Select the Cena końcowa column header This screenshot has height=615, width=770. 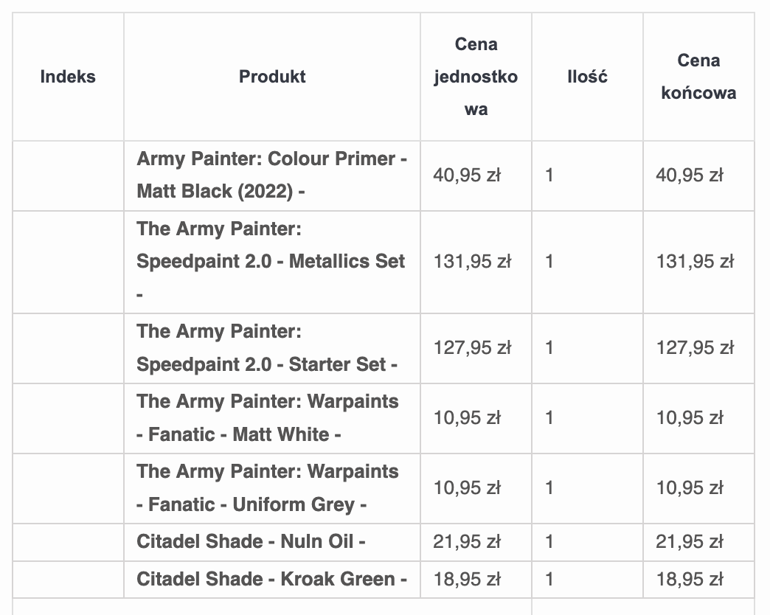point(698,77)
